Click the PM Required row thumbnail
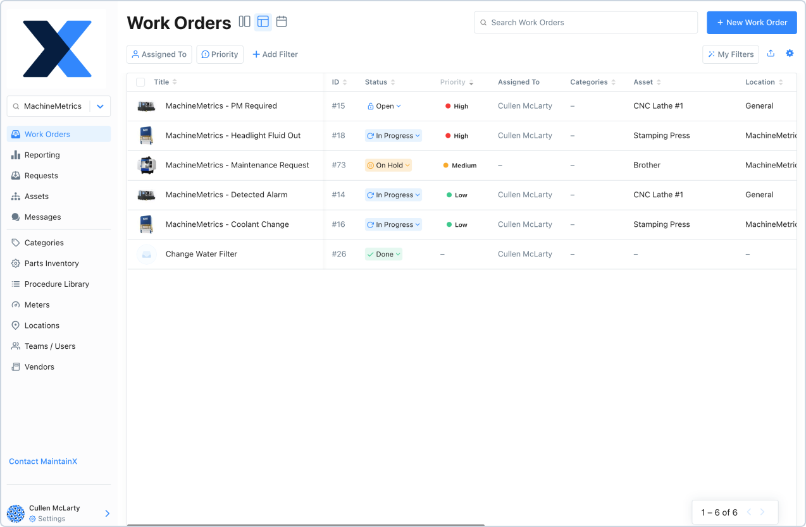806x527 pixels. click(x=146, y=106)
